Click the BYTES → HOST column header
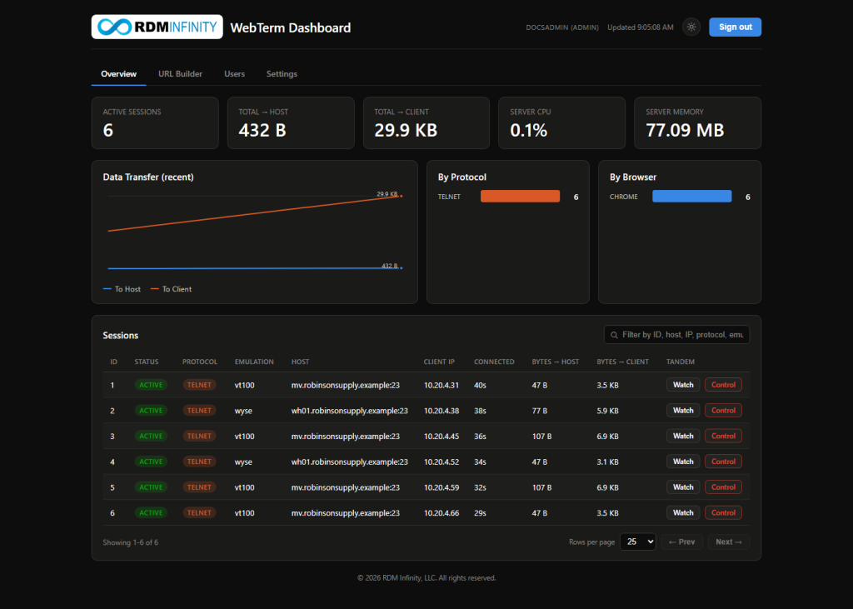Viewport: 853px width, 609px height. point(556,362)
